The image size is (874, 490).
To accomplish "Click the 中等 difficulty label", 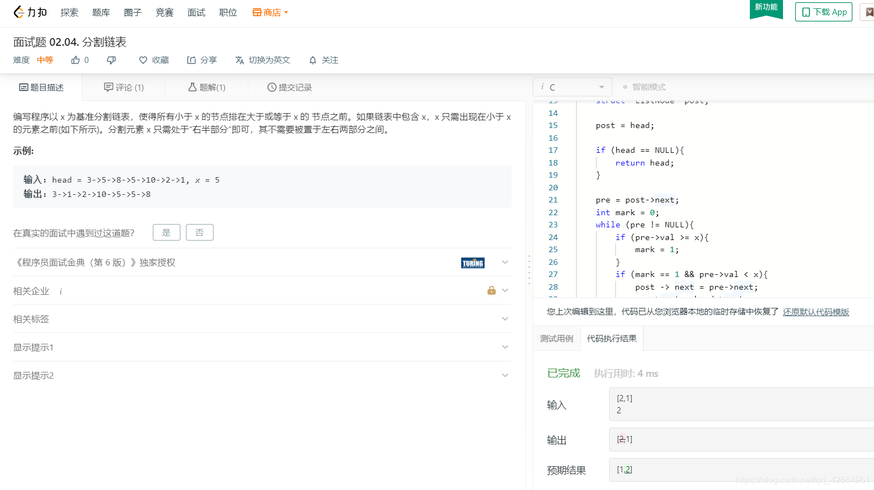I will (x=45, y=60).
